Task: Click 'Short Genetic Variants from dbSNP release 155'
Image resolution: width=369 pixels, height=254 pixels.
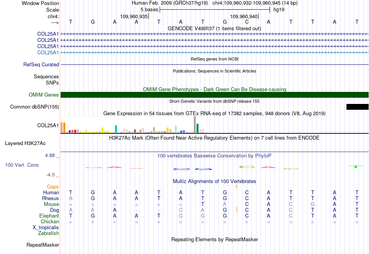Action: (214, 102)
